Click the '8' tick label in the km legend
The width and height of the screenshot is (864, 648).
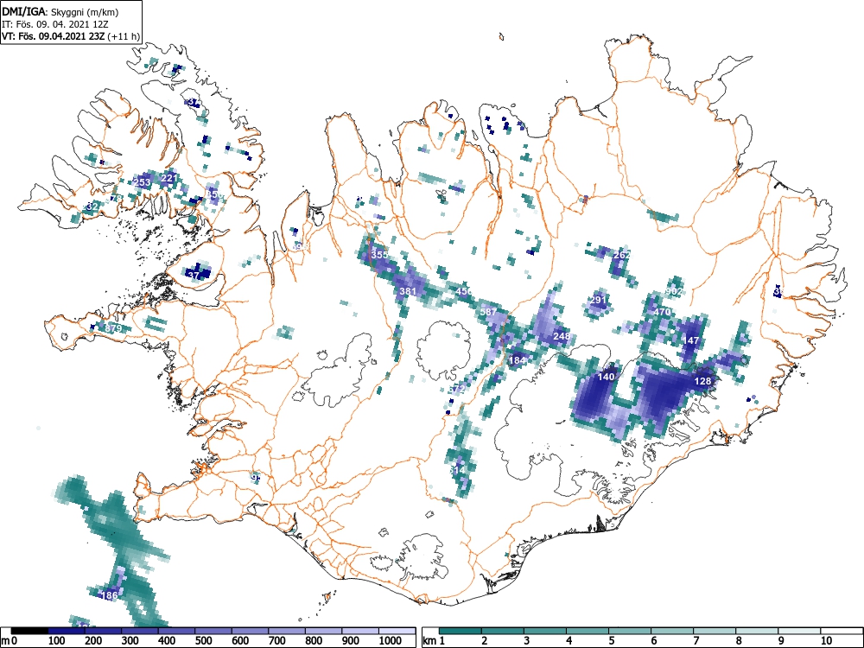pyautogui.click(x=739, y=641)
